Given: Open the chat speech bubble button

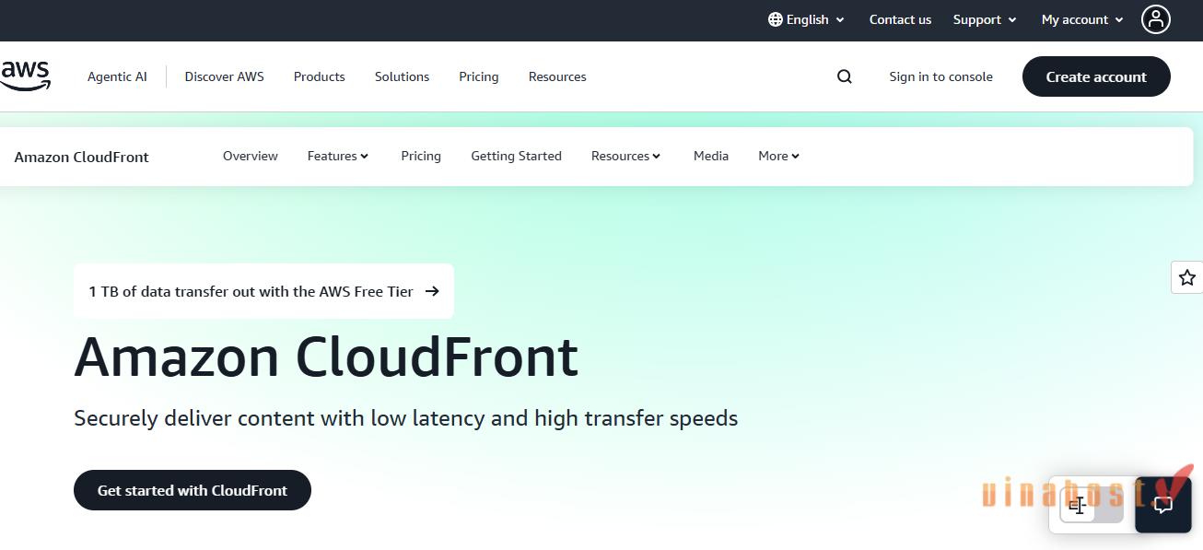Looking at the screenshot, I should click(x=1163, y=504).
